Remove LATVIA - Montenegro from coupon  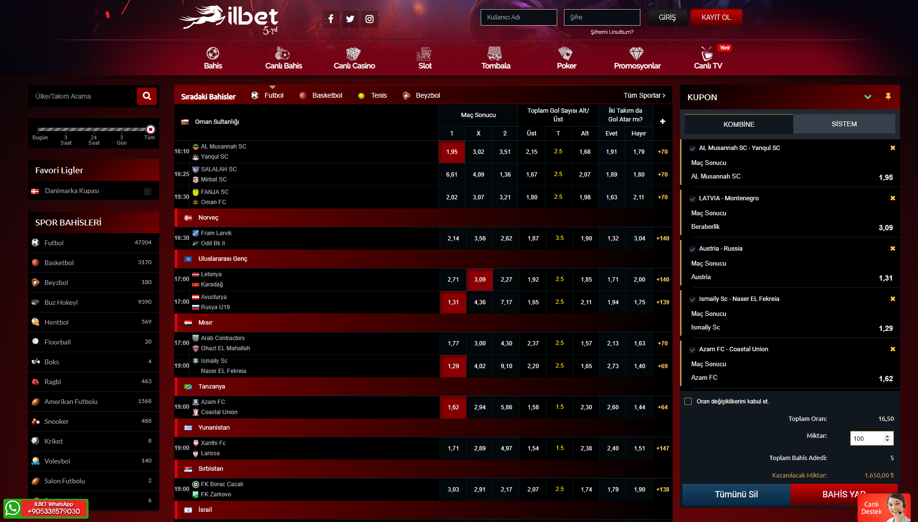click(892, 198)
